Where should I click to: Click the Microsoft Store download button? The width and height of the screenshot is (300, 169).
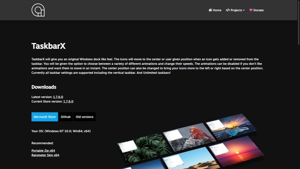(45, 117)
